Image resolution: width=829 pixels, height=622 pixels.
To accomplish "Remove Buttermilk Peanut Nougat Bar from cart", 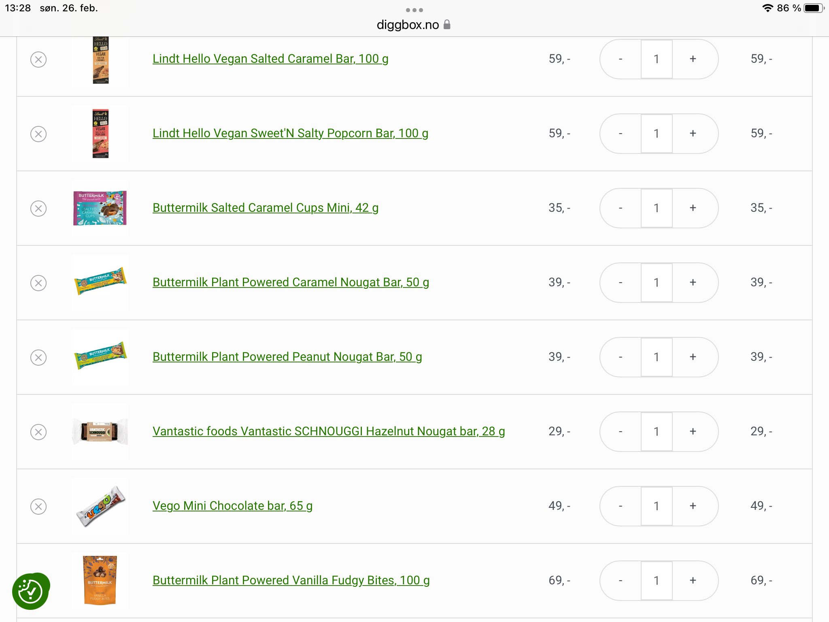I will pyautogui.click(x=38, y=358).
